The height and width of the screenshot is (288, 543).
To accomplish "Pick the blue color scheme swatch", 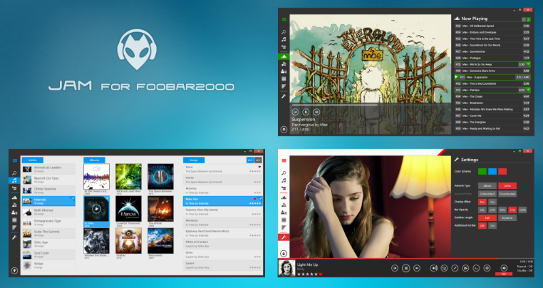I will click(492, 171).
